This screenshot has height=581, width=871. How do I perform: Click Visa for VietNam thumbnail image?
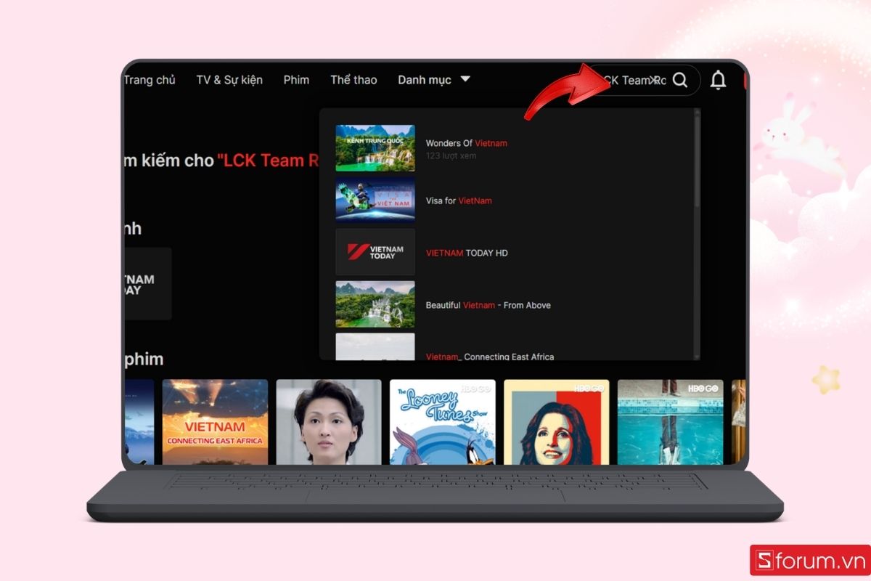coord(375,200)
